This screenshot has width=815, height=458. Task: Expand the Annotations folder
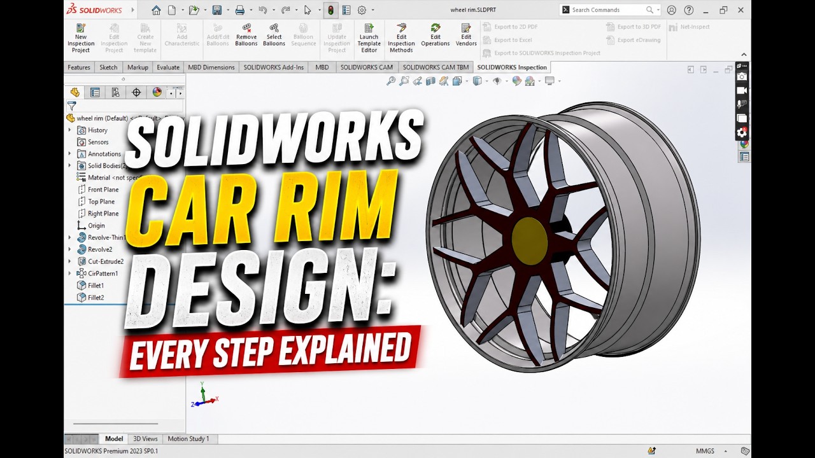(x=70, y=154)
